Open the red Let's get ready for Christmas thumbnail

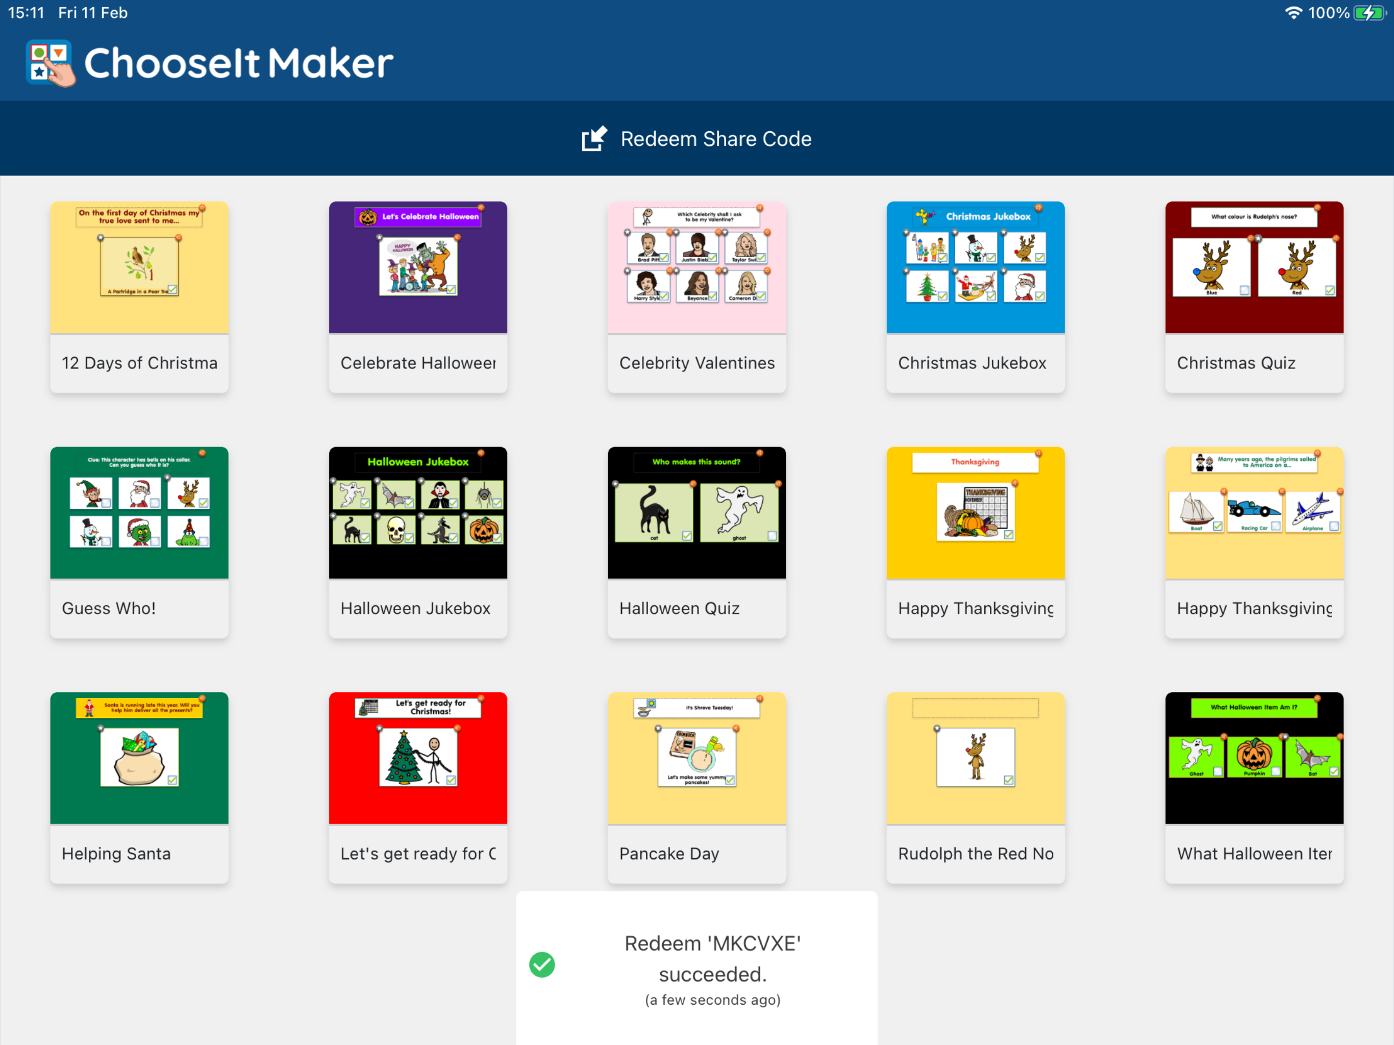click(x=418, y=758)
